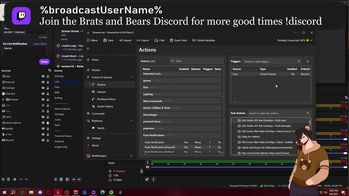Expand the Nutty's Utilities & Tools group

(182, 108)
